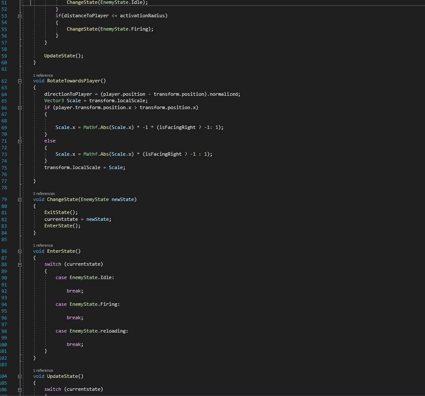Open '1 reference' CodeLens above RotateTowardsPlayer

tap(43, 75)
